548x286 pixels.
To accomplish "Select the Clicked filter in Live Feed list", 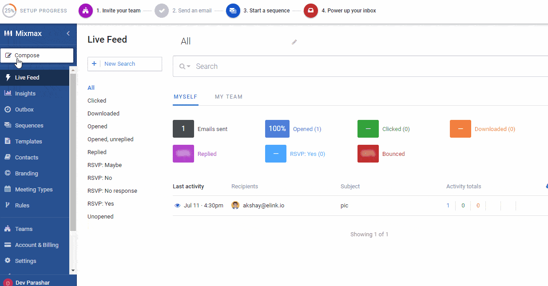I will (x=97, y=101).
